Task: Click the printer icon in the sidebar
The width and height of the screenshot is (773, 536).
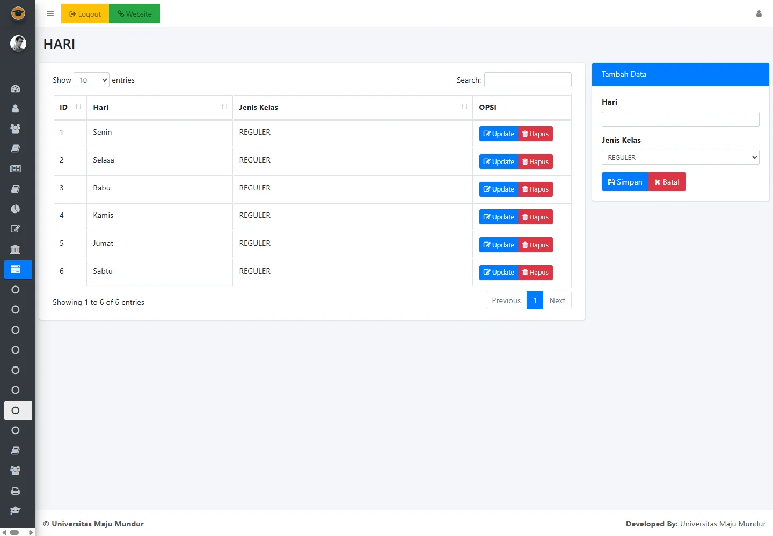Action: pos(16,491)
